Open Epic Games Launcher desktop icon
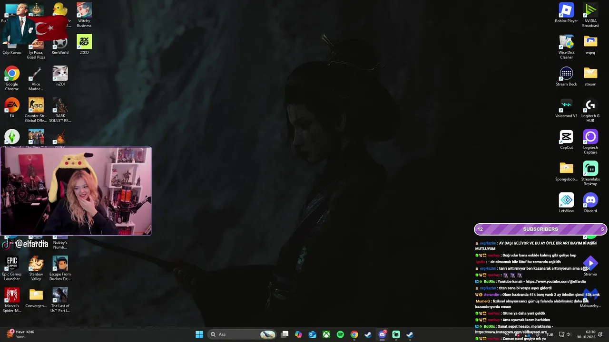Screen dimensions: 609x342 [x=12, y=268]
